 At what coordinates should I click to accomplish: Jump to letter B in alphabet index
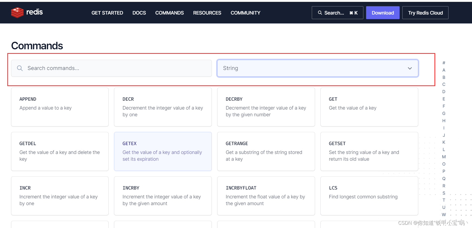point(444,77)
